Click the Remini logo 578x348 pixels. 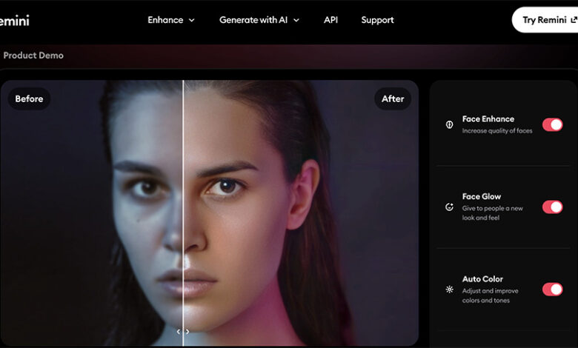click(14, 20)
